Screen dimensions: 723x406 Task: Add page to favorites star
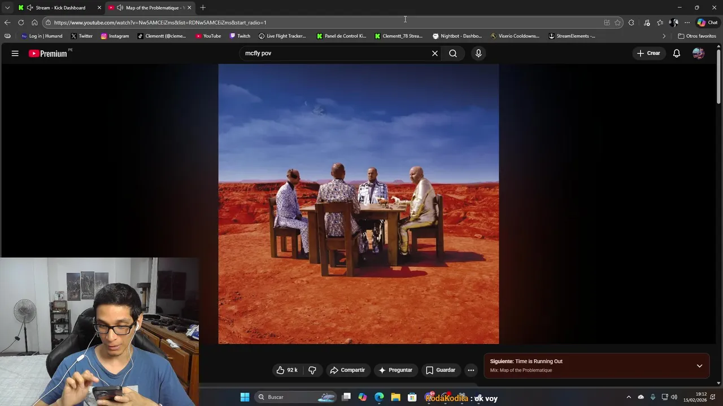pos(617,23)
